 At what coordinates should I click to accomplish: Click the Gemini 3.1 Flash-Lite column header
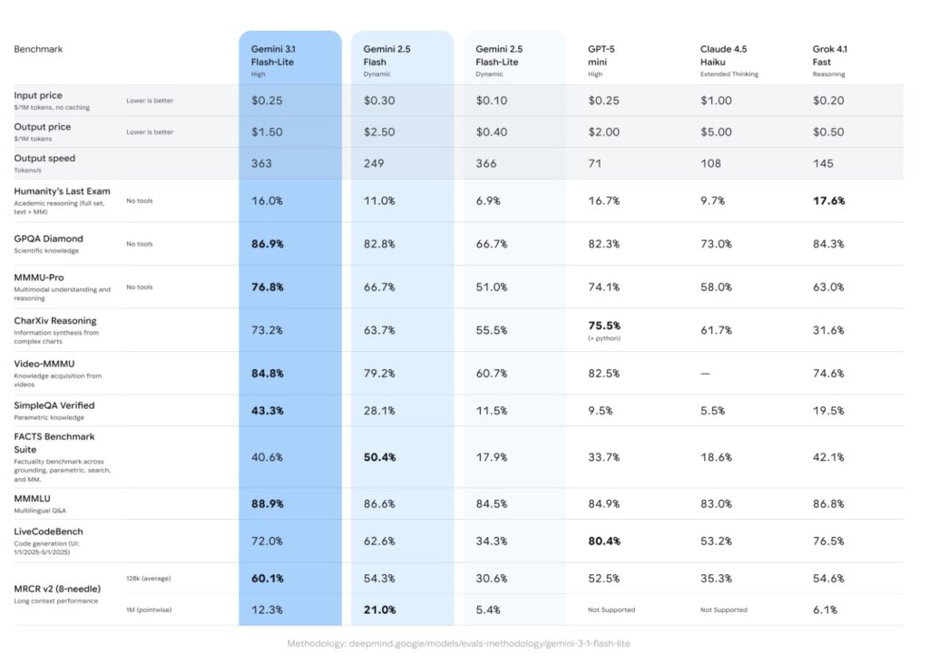tap(273, 55)
